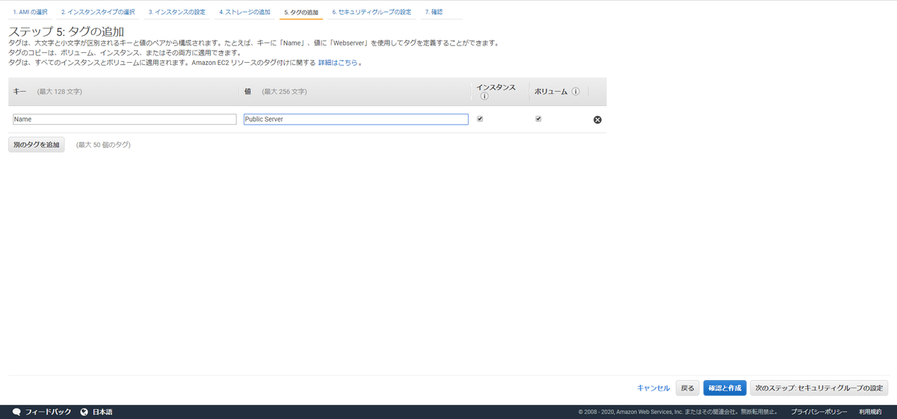Go to step 2. インスタンスタイプの選択
Screen dimensions: 897x419
pyautogui.click(x=98, y=13)
